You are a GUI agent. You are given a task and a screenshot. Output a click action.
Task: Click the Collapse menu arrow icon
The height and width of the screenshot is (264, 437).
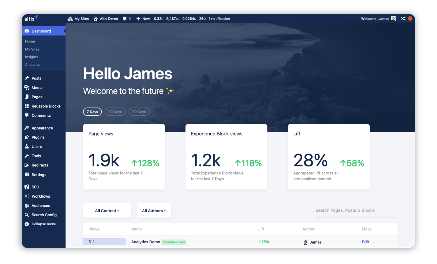click(27, 224)
